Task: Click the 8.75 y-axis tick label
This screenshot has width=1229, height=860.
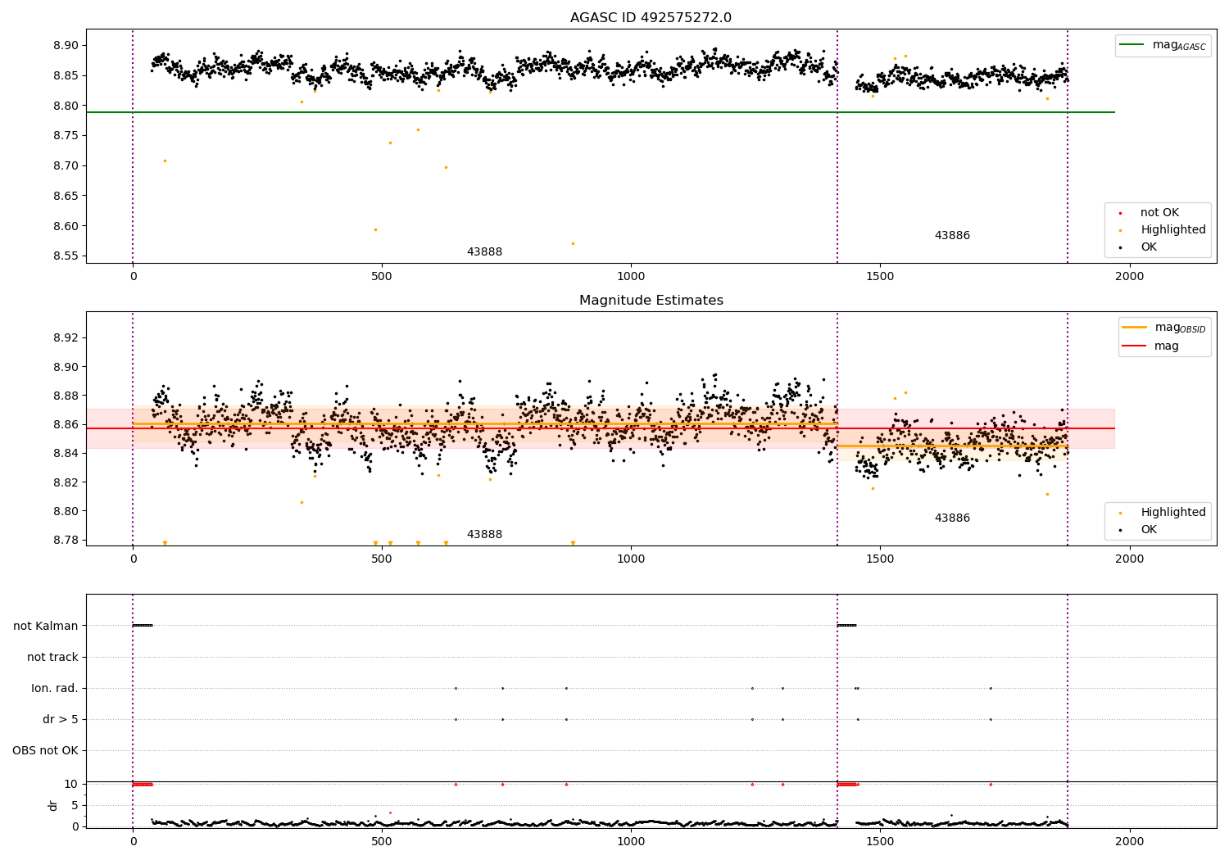Action: pyautogui.click(x=64, y=136)
